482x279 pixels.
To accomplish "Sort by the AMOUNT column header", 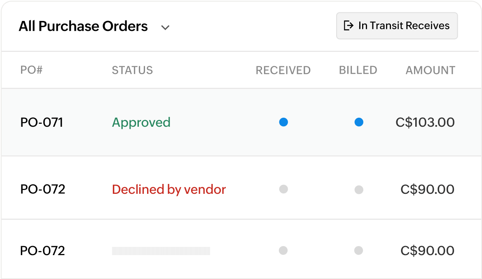I will point(430,70).
